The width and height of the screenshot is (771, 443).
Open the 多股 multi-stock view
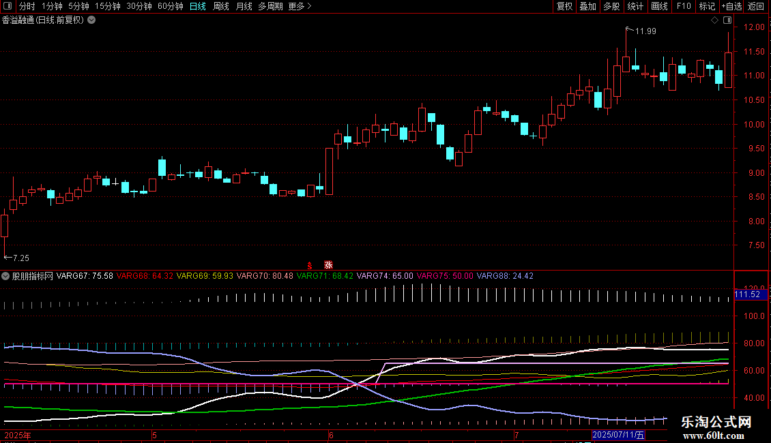click(611, 6)
